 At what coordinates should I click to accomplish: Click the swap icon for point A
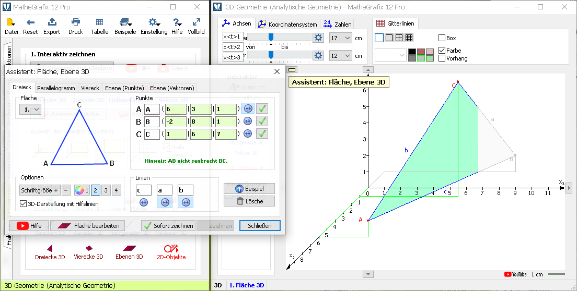click(x=248, y=108)
